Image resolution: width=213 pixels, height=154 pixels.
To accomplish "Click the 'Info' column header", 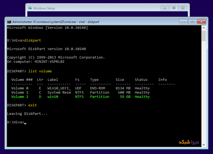I will [x=163, y=80].
